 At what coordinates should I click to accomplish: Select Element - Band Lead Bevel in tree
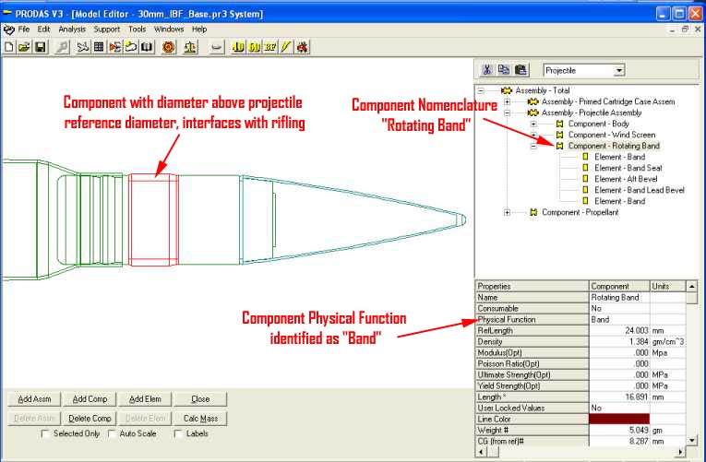click(639, 190)
